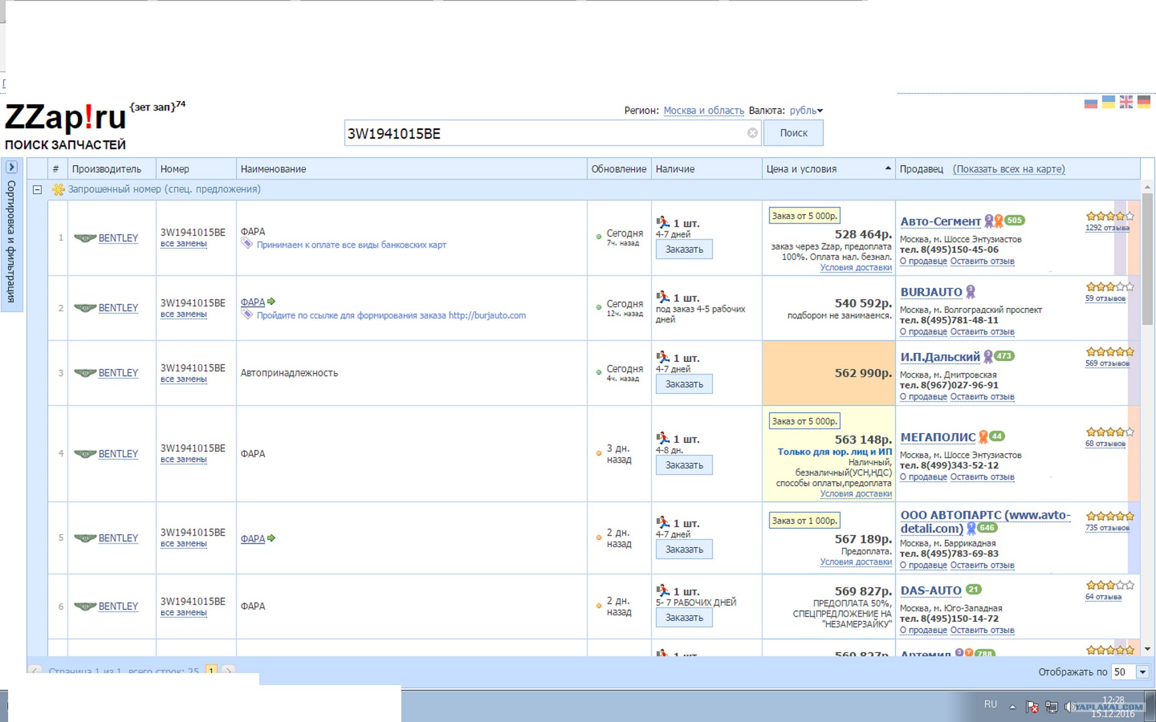Click the green arrow beside ФАРА in row 2
This screenshot has width=1156, height=722.
(271, 301)
